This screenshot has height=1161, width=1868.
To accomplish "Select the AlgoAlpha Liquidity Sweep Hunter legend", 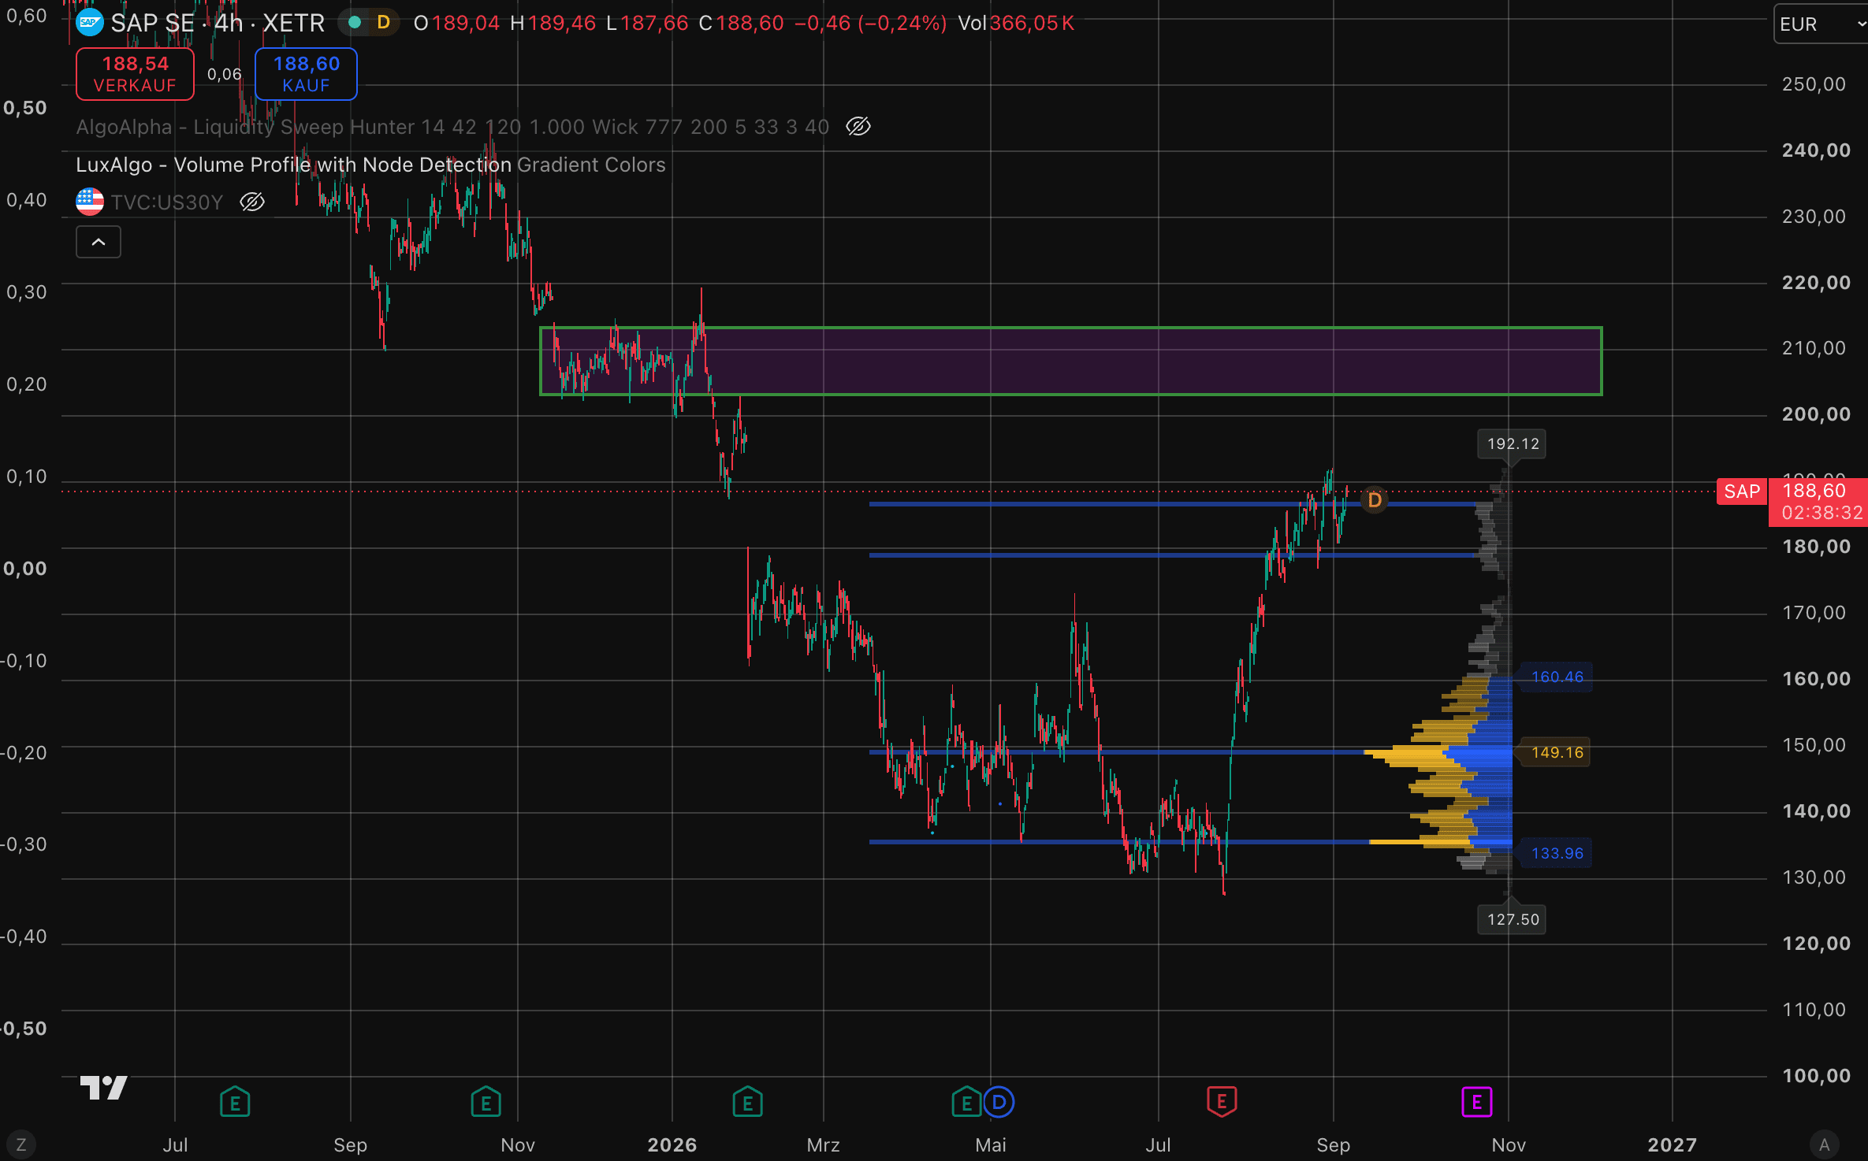I will click(452, 127).
